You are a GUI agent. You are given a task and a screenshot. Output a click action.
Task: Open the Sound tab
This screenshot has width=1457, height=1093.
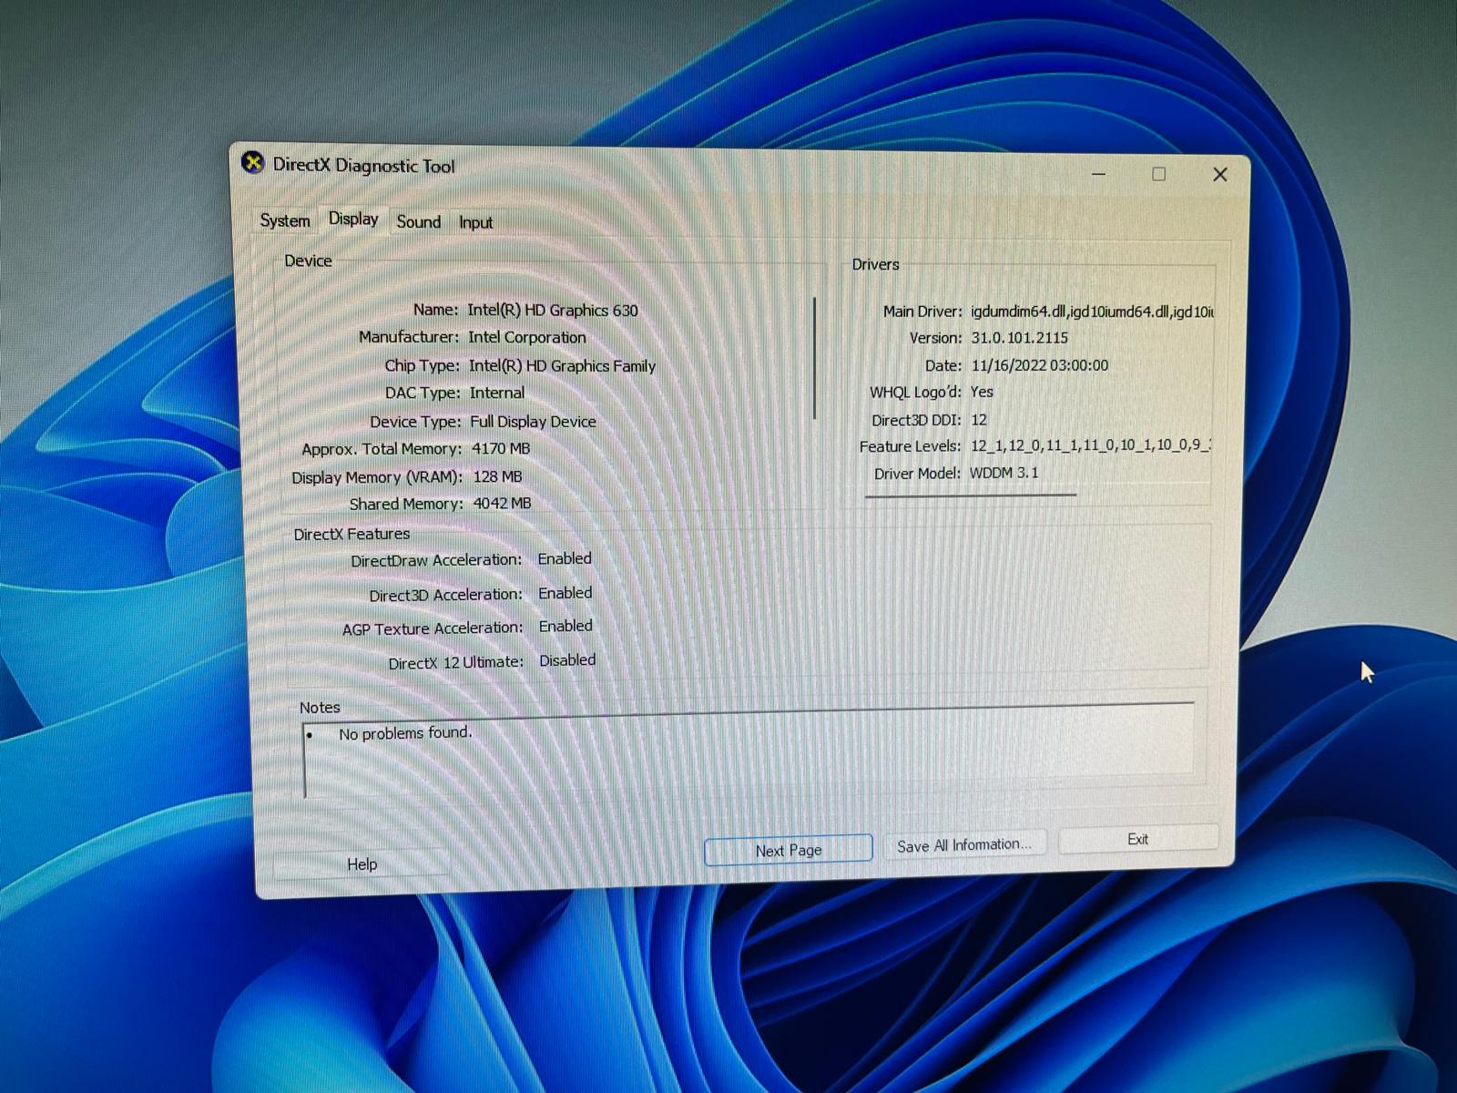point(418,221)
